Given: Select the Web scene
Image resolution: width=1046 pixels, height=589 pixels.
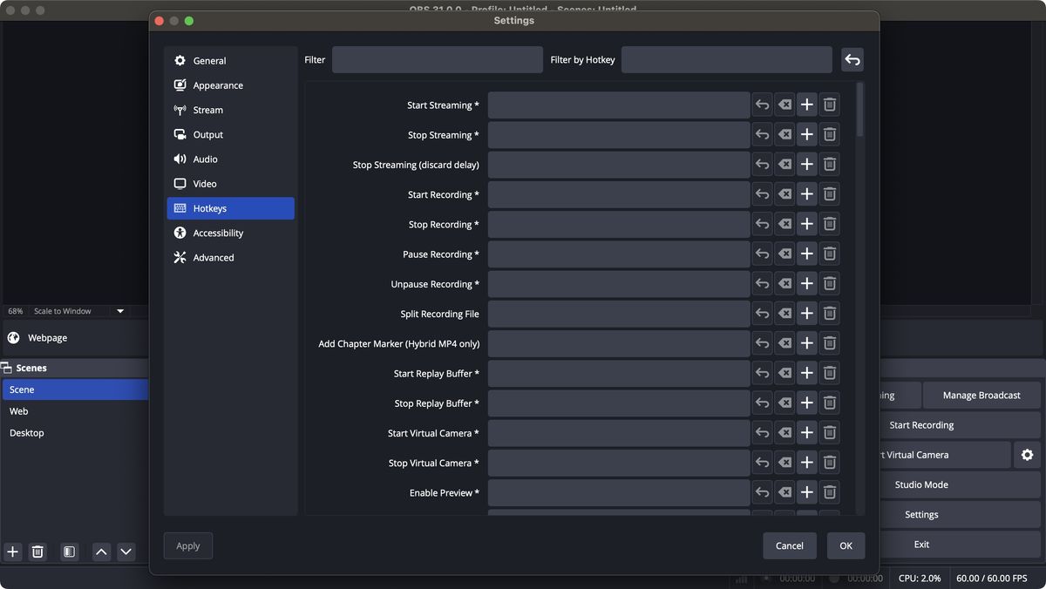Looking at the screenshot, I should click(19, 410).
